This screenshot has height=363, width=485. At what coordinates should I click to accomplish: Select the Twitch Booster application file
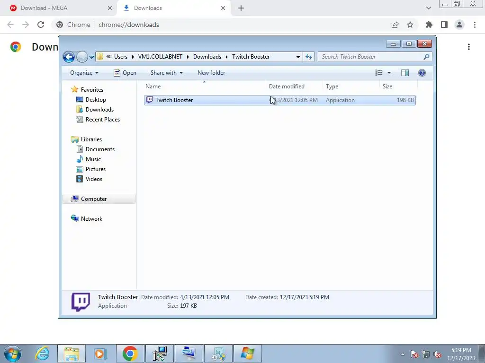coord(279,100)
